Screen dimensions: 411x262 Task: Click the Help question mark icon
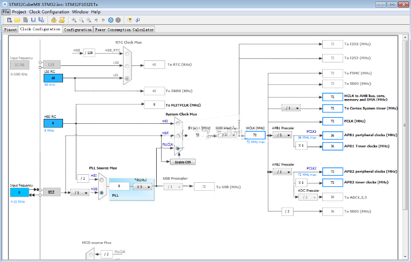click(129, 20)
